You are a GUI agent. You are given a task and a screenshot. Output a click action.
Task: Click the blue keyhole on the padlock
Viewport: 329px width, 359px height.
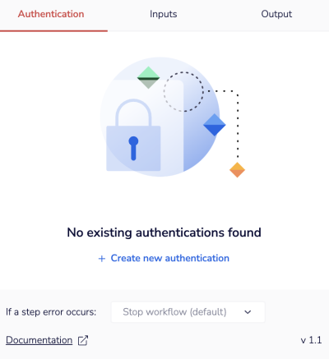133,148
